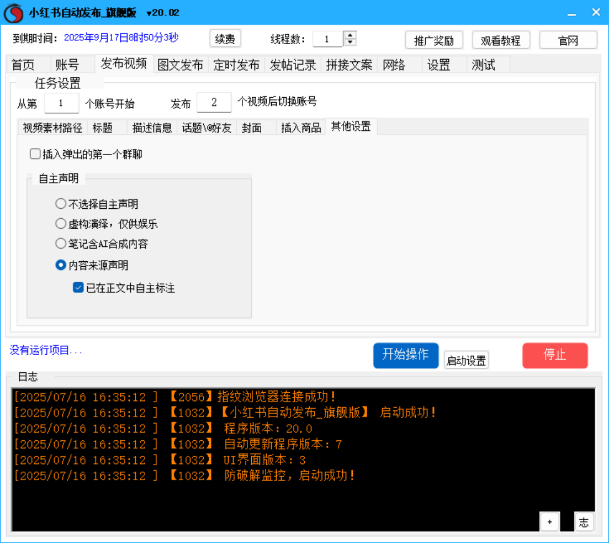Click the videos-per-account count field
Viewport: 609px width, 543px height.
click(214, 102)
